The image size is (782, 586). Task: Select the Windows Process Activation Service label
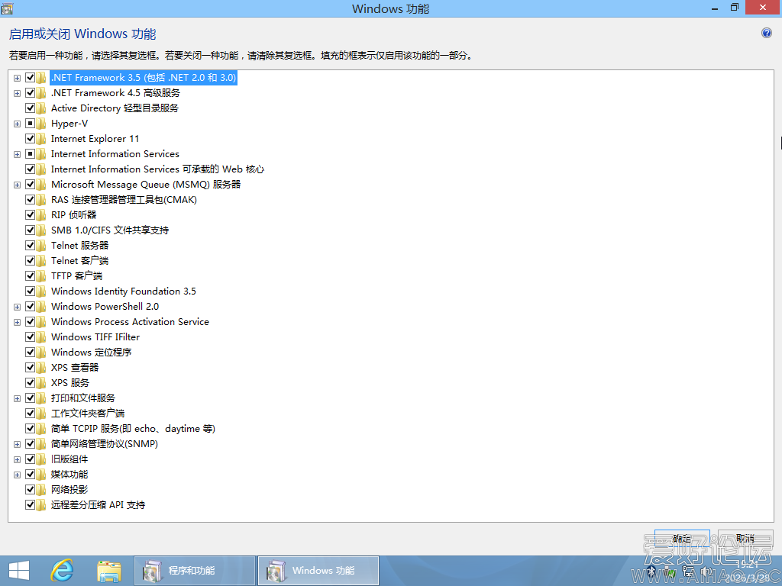click(130, 322)
